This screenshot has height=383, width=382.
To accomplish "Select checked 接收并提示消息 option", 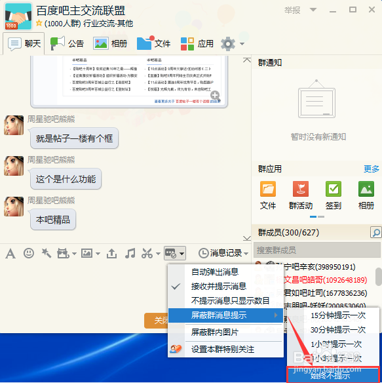I will (x=225, y=286).
